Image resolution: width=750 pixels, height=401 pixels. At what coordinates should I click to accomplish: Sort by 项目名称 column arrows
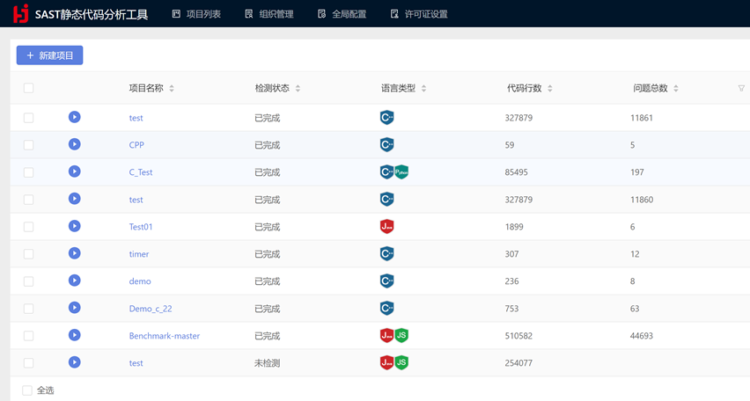click(x=172, y=89)
